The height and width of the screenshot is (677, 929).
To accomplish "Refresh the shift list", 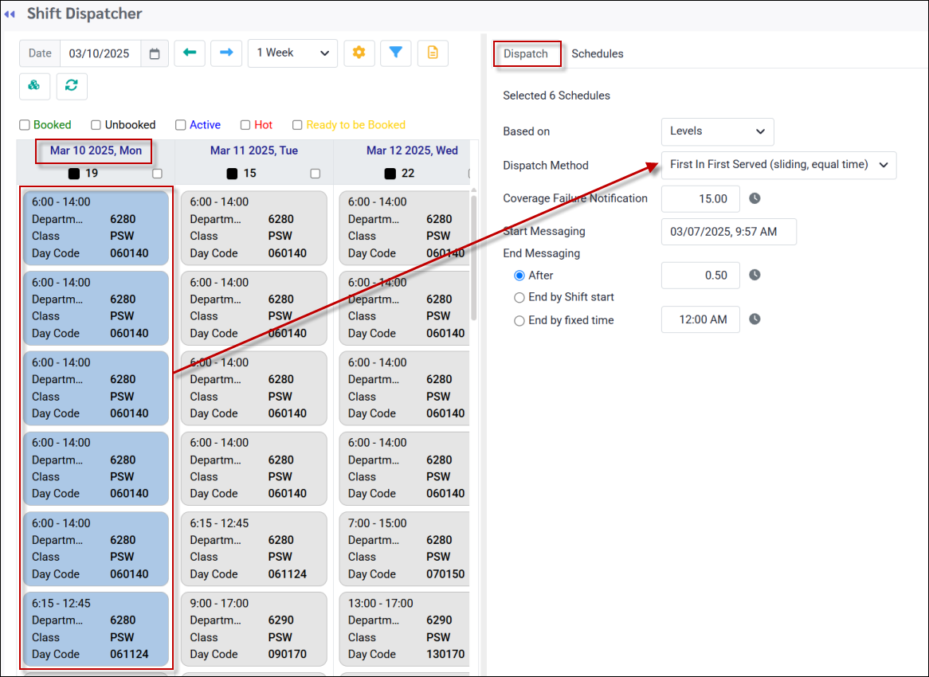I will (x=72, y=86).
